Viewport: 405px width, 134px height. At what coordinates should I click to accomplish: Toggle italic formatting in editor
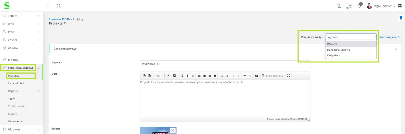pos(187,76)
